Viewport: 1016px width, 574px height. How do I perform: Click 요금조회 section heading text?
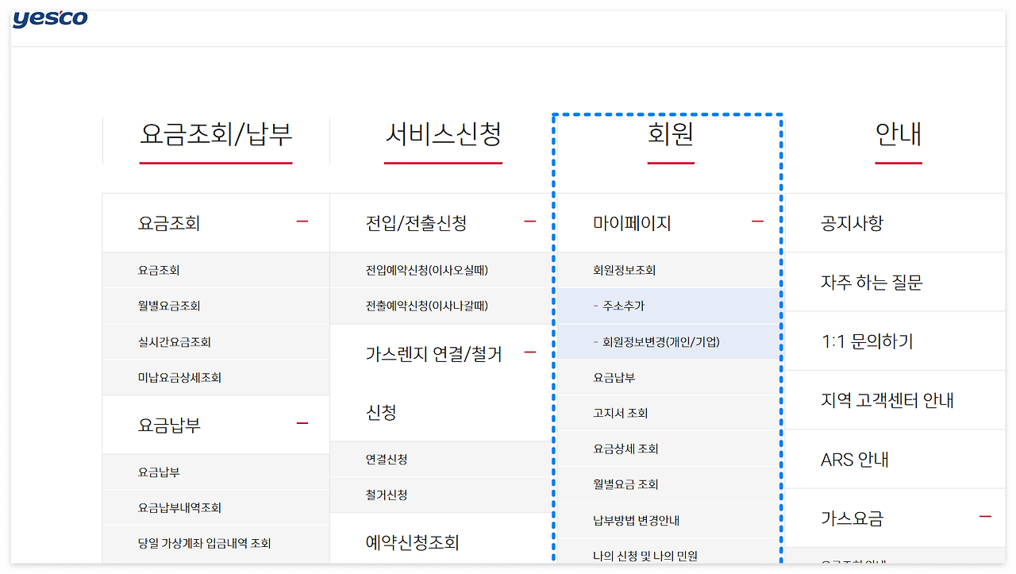169,223
